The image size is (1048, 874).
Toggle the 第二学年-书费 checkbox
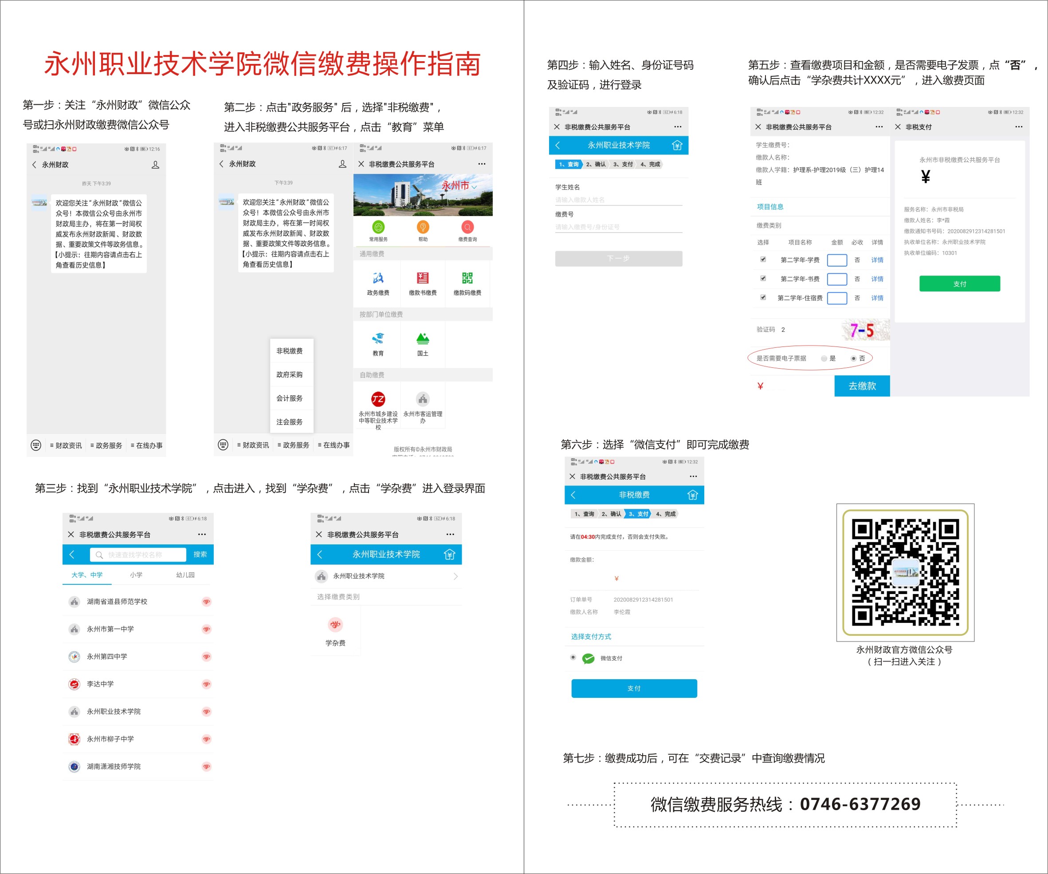click(x=762, y=278)
